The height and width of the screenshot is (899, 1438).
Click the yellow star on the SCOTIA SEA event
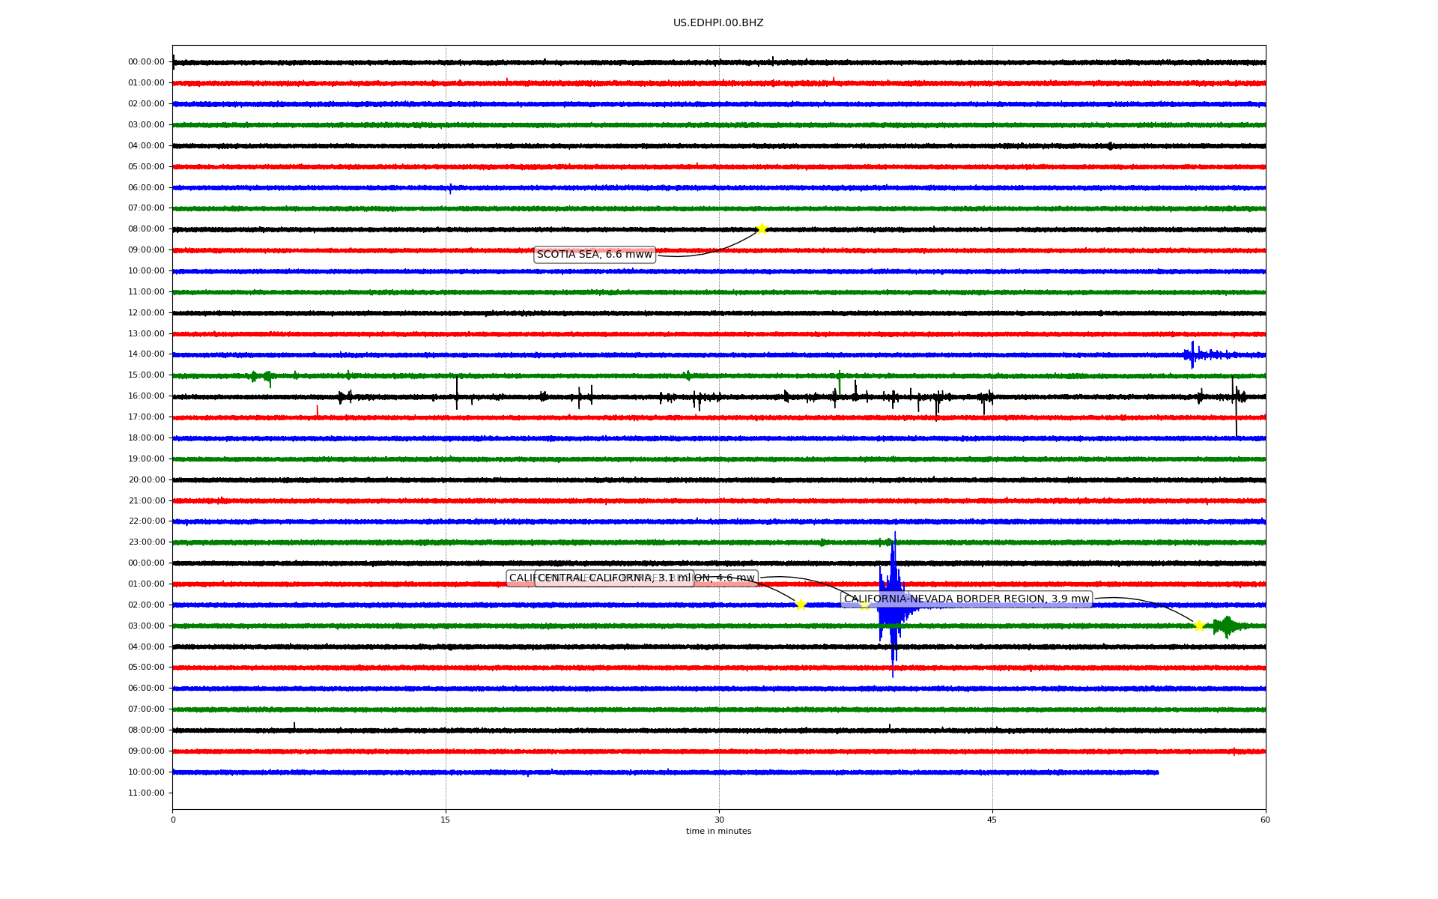762,228
